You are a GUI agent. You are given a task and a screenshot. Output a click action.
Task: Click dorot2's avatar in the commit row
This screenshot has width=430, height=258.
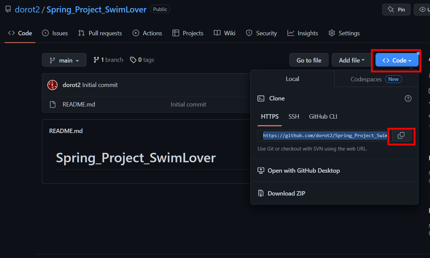tap(52, 85)
